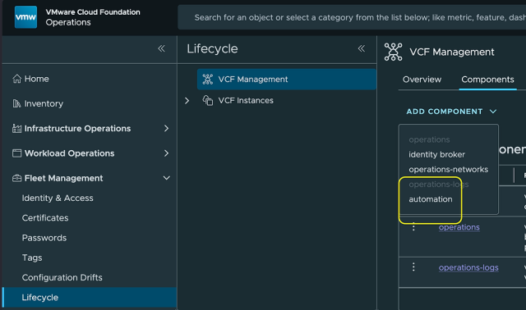Click the Lifecycle panel heading
The image size is (526, 310).
(212, 49)
